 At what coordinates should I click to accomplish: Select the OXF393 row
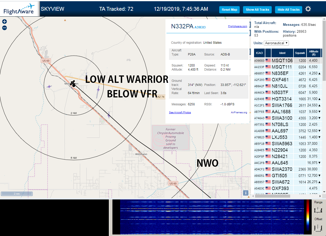click(x=287, y=188)
